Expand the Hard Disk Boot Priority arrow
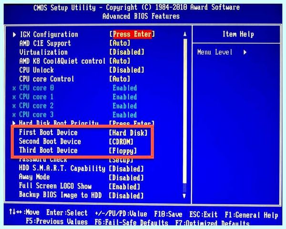This screenshot has width=286, height=229. [14, 123]
